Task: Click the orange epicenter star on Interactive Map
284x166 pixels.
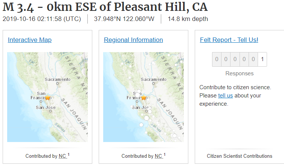Action: pyautogui.click(x=47, y=98)
